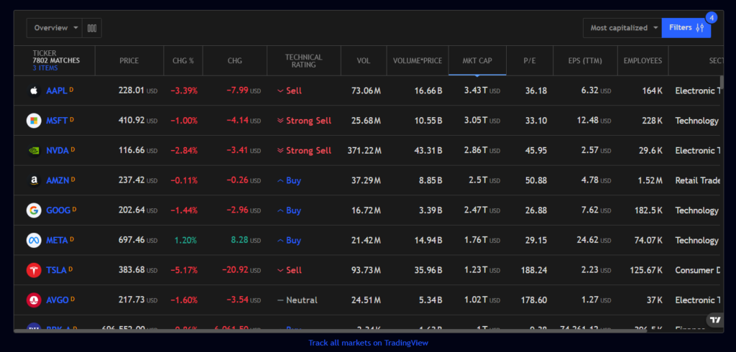Follow the Track all markets on TradingView link
The image size is (736, 352).
pos(368,343)
